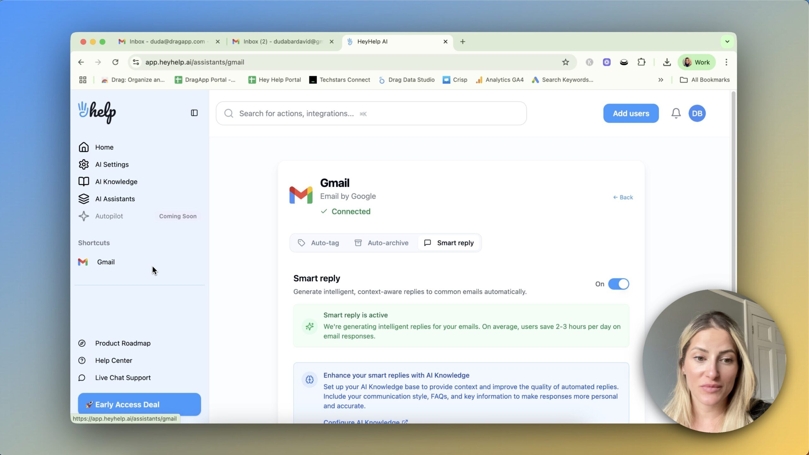Close the HeyHelp AI tab
This screenshot has height=455, width=809.
coord(445,42)
